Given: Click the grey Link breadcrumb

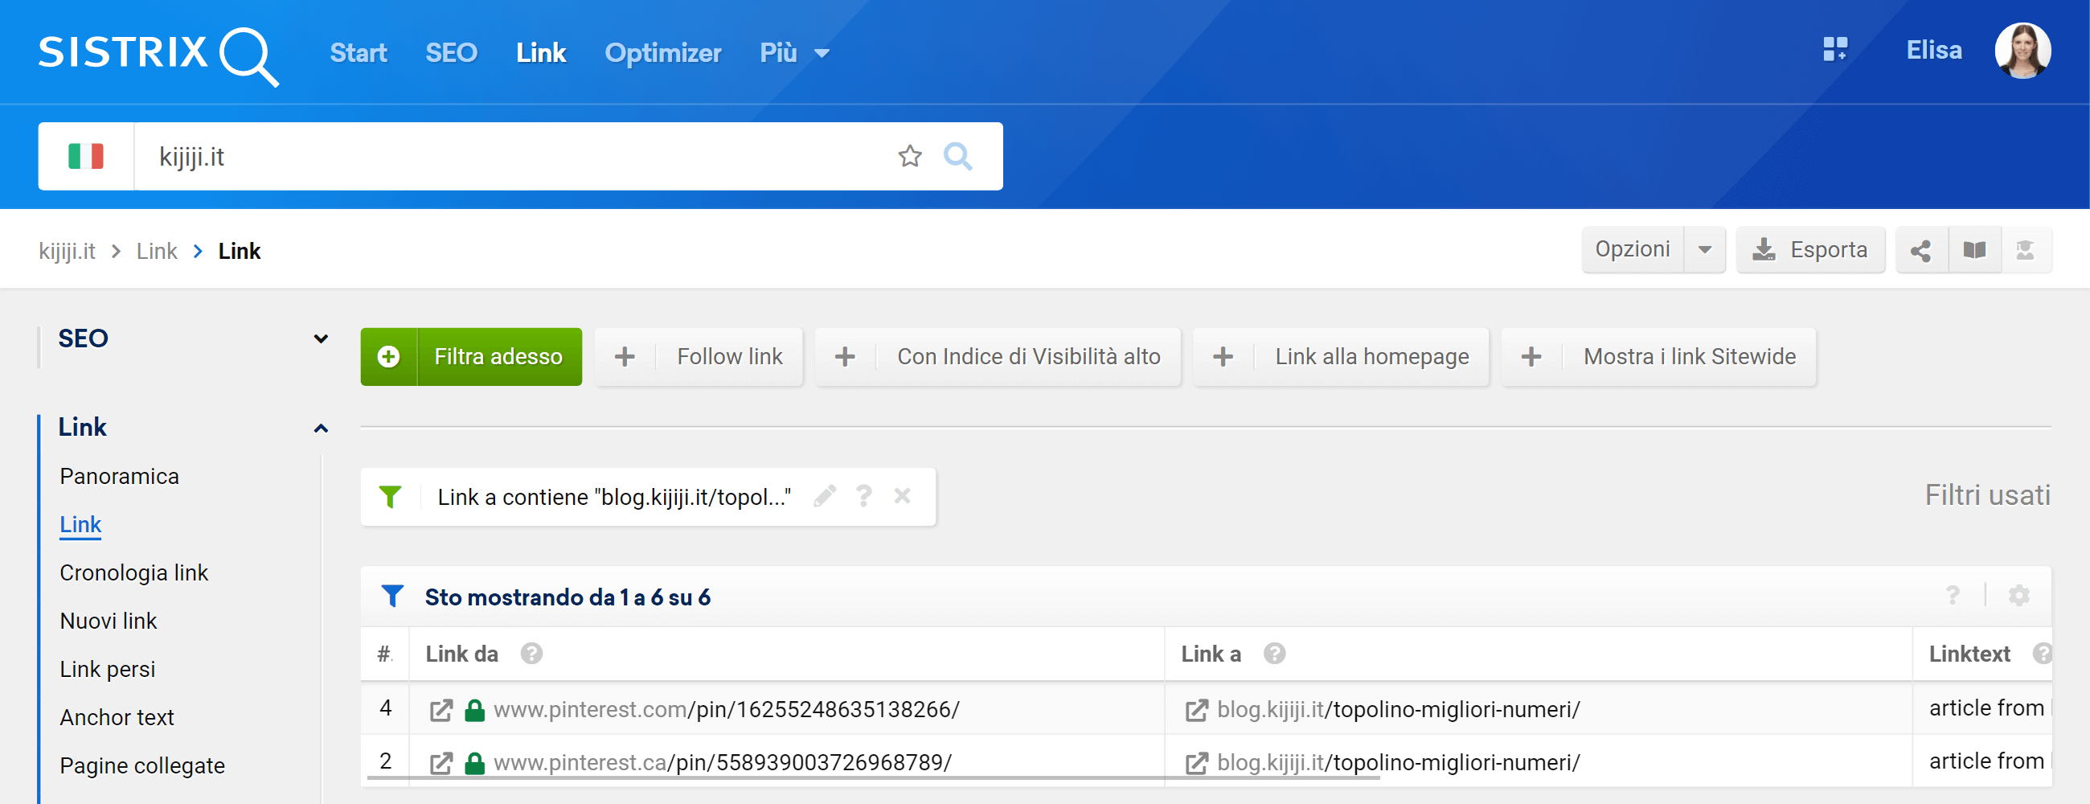Looking at the screenshot, I should coord(157,252).
